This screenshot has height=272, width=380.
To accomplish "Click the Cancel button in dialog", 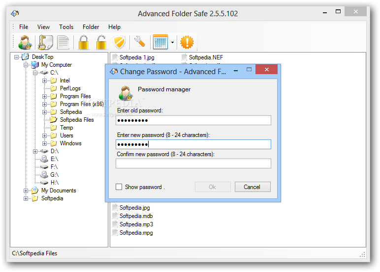I will click(x=253, y=187).
